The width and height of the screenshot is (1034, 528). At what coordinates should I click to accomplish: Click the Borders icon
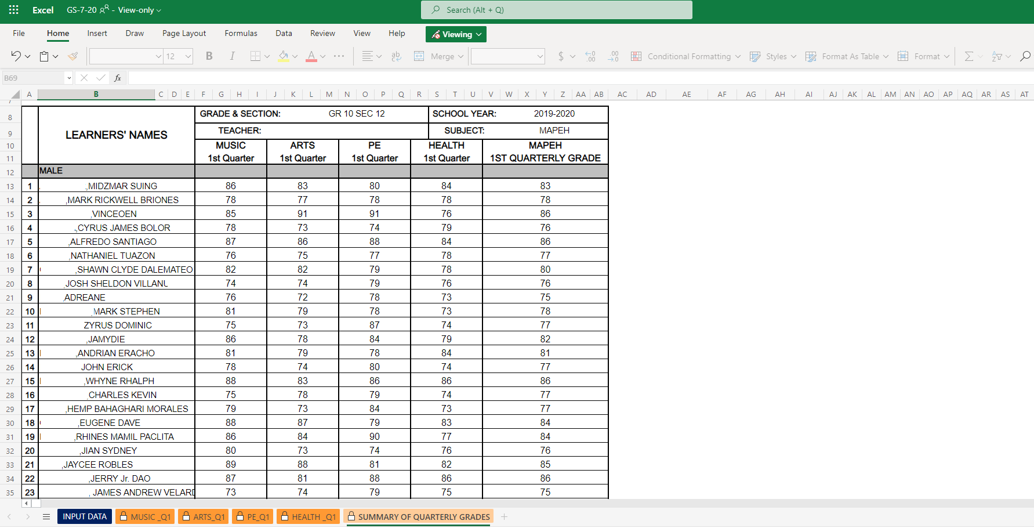point(255,56)
